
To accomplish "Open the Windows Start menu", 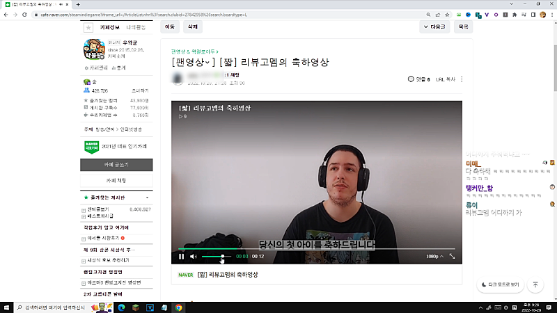I will (x=6, y=307).
